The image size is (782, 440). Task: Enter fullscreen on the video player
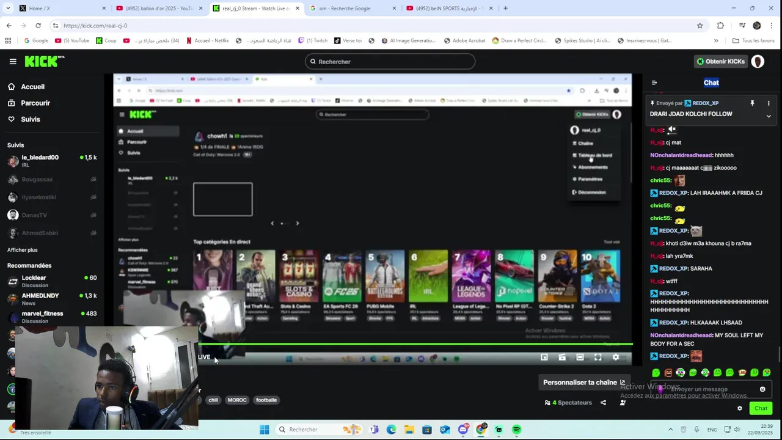pyautogui.click(x=598, y=358)
